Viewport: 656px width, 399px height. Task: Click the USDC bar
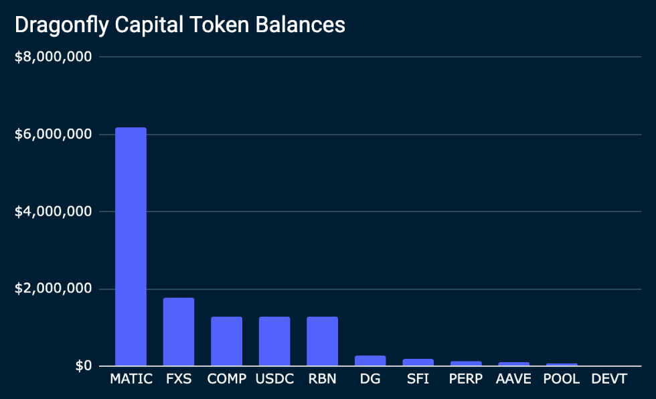coord(274,341)
